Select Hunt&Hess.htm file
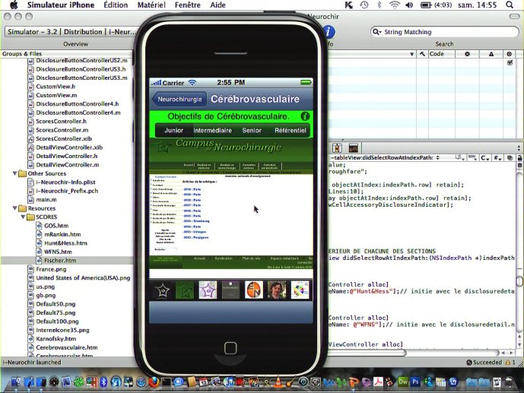 tap(66, 243)
